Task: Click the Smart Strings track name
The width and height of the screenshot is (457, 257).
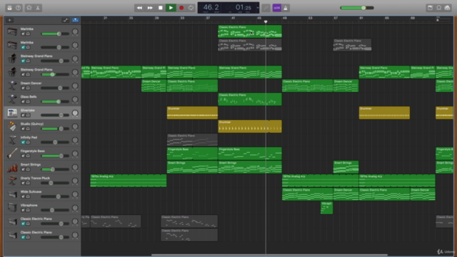Action: tap(31, 165)
